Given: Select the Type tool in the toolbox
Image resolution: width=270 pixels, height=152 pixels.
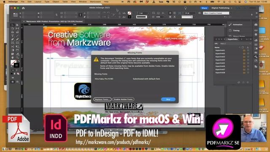Looking at the screenshot, I should tap(13, 36).
